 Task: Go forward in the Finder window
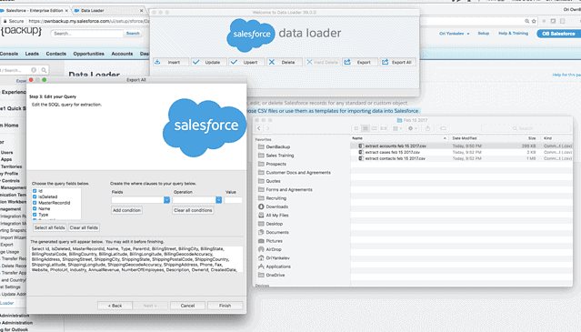click(267, 128)
